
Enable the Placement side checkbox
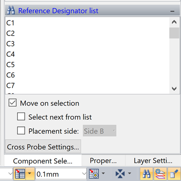pos(21,131)
